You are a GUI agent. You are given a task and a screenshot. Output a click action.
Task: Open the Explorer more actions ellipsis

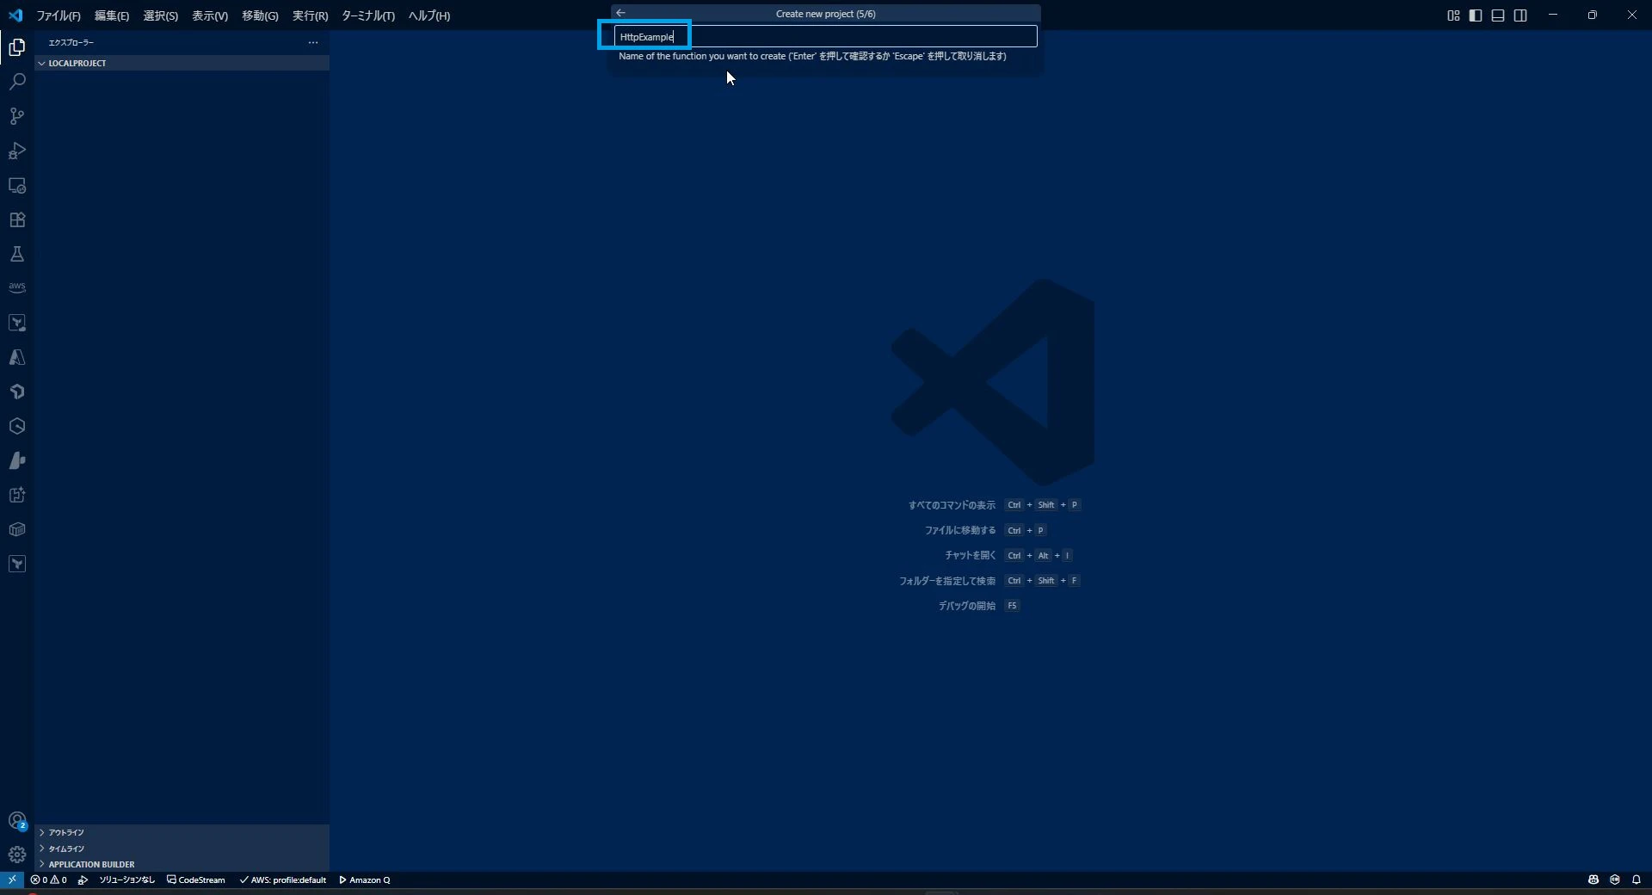pos(313,42)
